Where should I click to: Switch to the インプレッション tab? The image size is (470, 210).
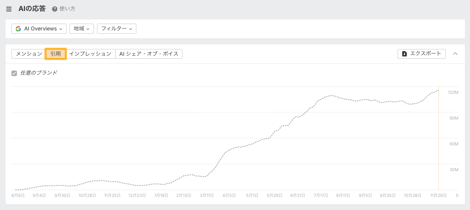(90, 54)
